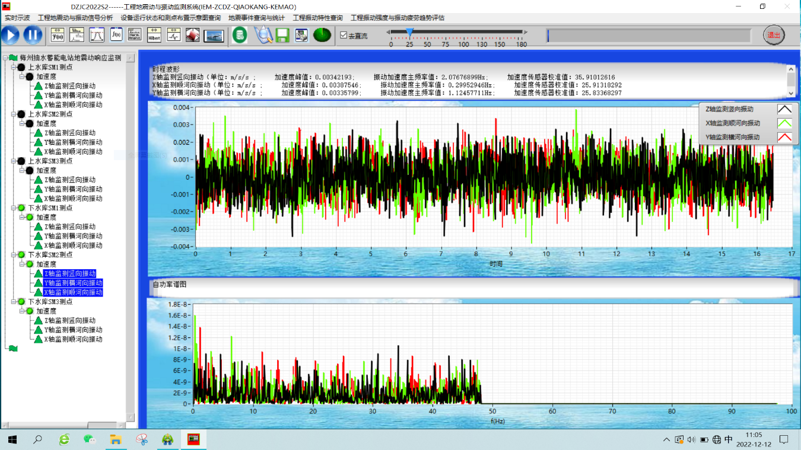Viewport: 801px width, 450px height.
Task: Open the 地震事件查询与统计 menu
Action: (x=256, y=18)
